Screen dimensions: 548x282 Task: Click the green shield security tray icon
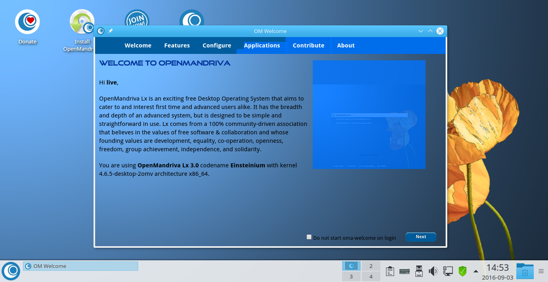coord(462,271)
